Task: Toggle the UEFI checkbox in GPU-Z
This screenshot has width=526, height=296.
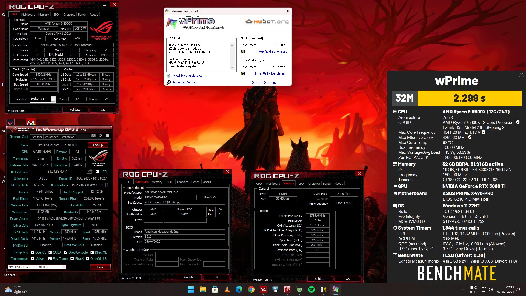Action: (97, 172)
